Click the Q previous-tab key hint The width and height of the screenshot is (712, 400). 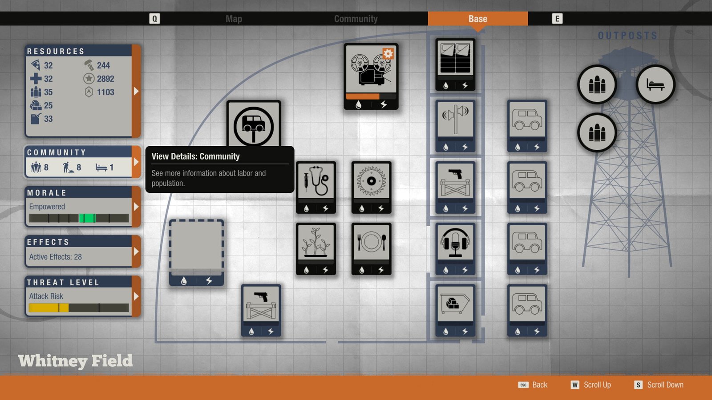154,19
